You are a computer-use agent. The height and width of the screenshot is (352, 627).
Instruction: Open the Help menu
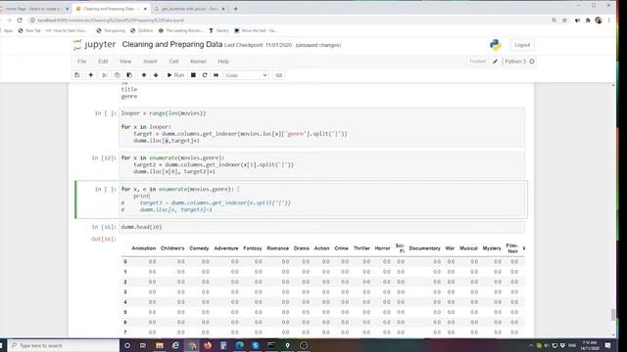coord(223,61)
